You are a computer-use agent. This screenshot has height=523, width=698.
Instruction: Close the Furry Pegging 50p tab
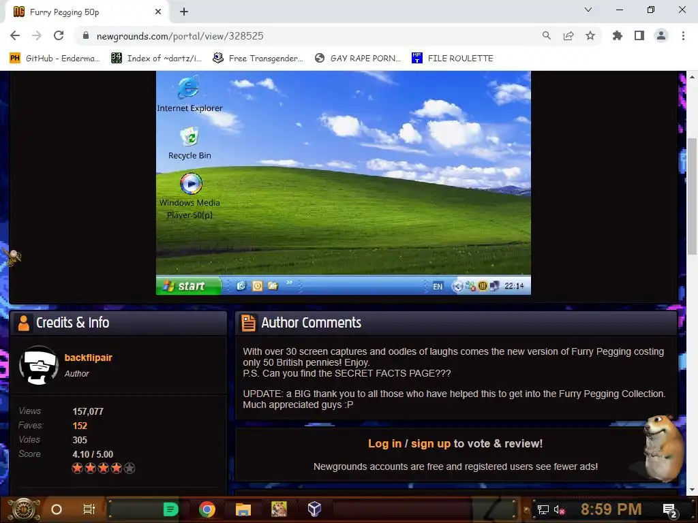pos(158,12)
